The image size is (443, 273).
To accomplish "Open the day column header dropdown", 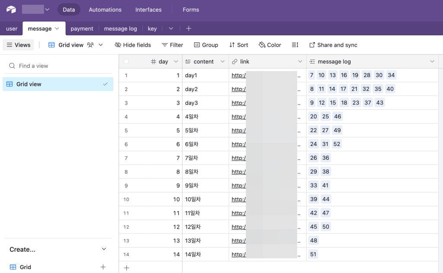I will pos(176,62).
